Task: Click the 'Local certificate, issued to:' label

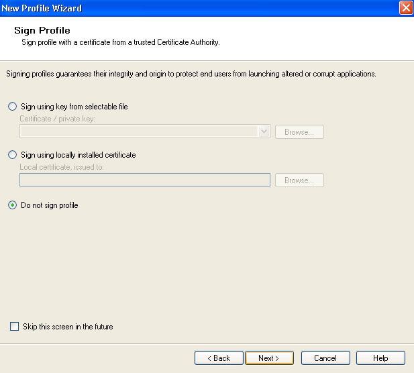Action: click(x=62, y=167)
